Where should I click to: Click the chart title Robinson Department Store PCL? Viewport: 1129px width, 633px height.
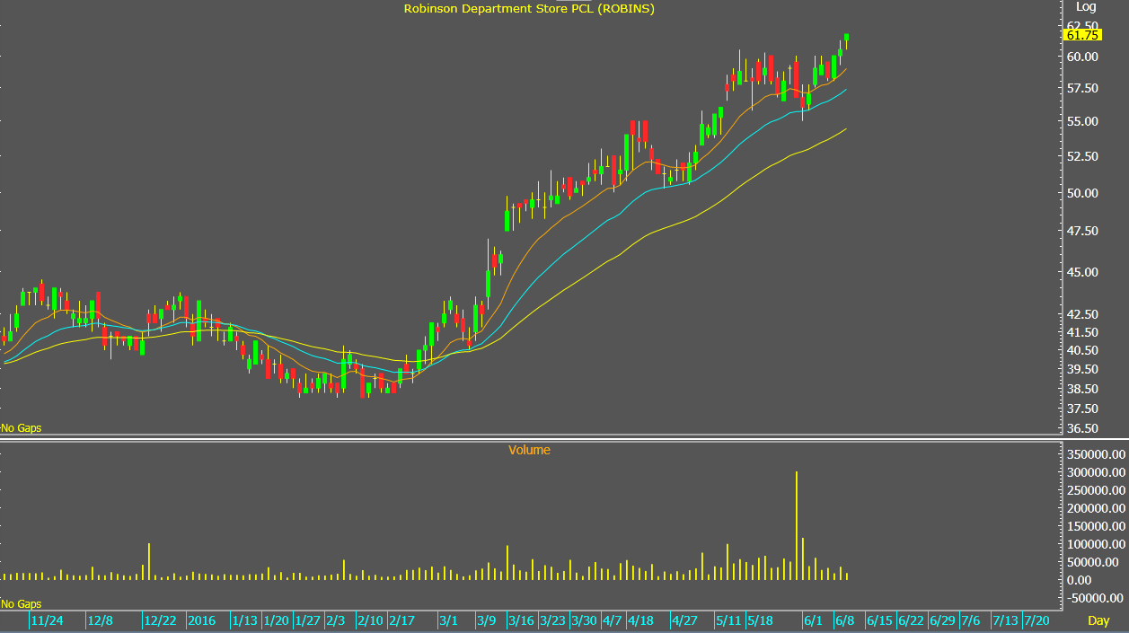pos(529,9)
